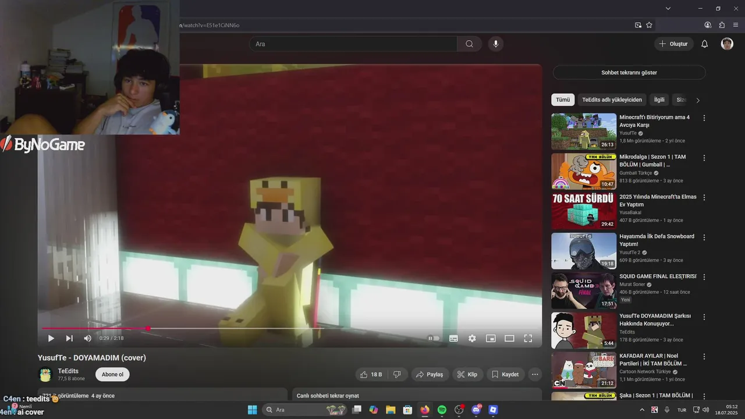Viewport: 745px width, 419px height.
Task: Share the video with Paylaş
Action: (430, 375)
